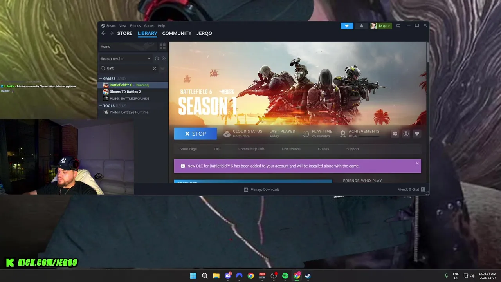Viewport: 501px width, 282px height.
Task: Open the Steam notifications bell
Action: (x=362, y=26)
